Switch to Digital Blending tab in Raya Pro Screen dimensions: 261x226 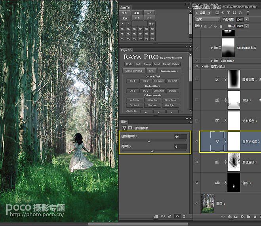tap(133, 71)
